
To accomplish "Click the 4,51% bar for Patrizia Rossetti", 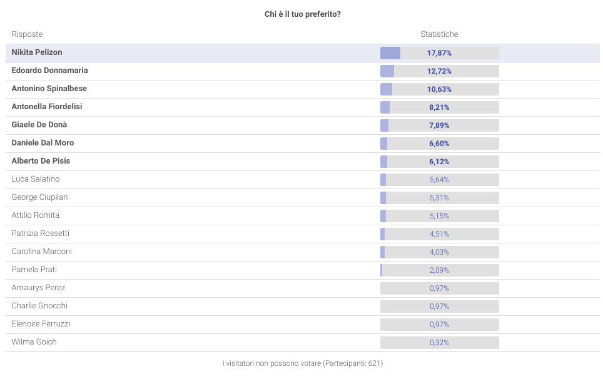I will tap(439, 234).
